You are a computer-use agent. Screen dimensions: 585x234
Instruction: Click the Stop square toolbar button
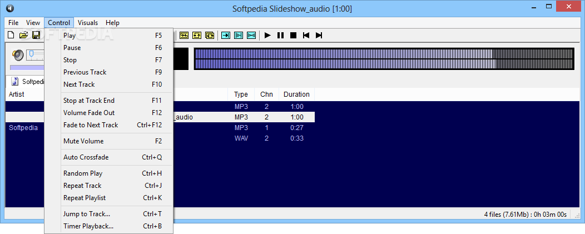point(293,36)
